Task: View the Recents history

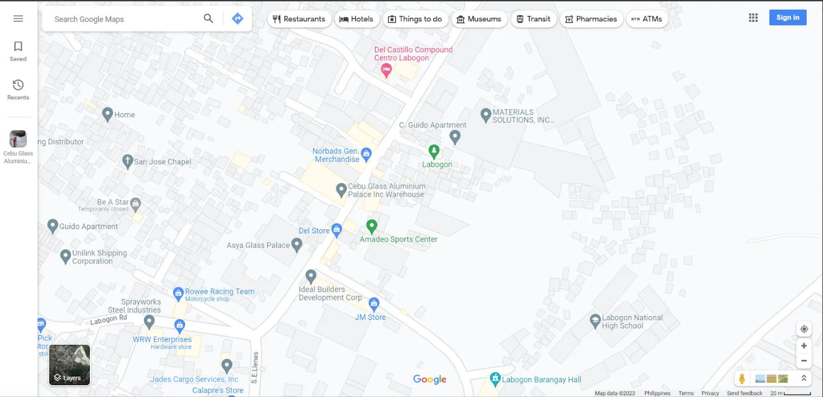Action: click(18, 90)
